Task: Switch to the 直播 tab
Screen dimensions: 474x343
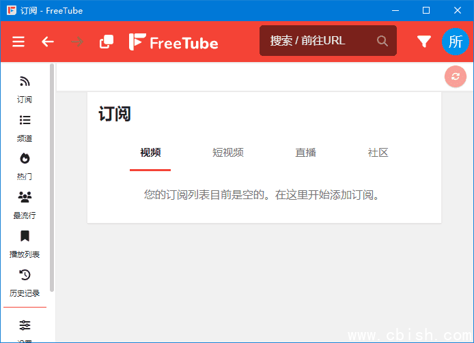Action: pos(306,153)
